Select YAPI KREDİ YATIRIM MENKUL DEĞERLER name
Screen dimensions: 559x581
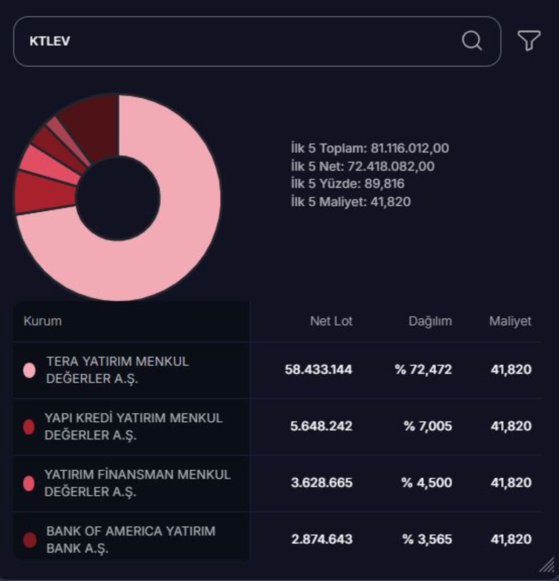pos(133,426)
